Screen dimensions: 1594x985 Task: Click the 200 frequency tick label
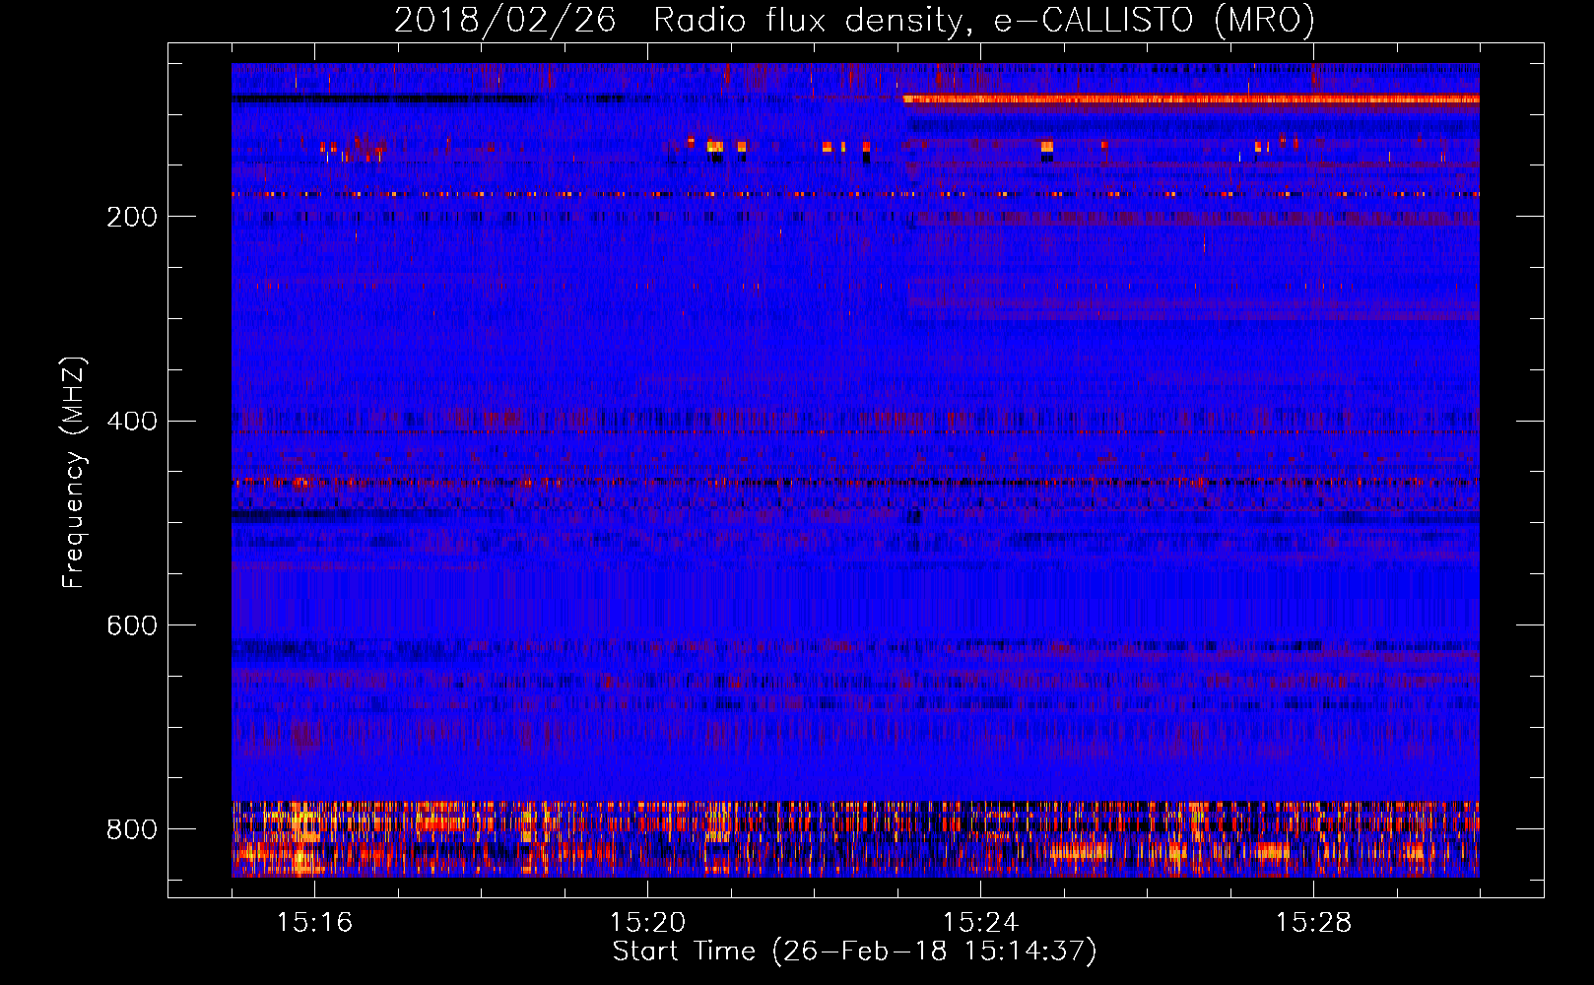click(132, 217)
